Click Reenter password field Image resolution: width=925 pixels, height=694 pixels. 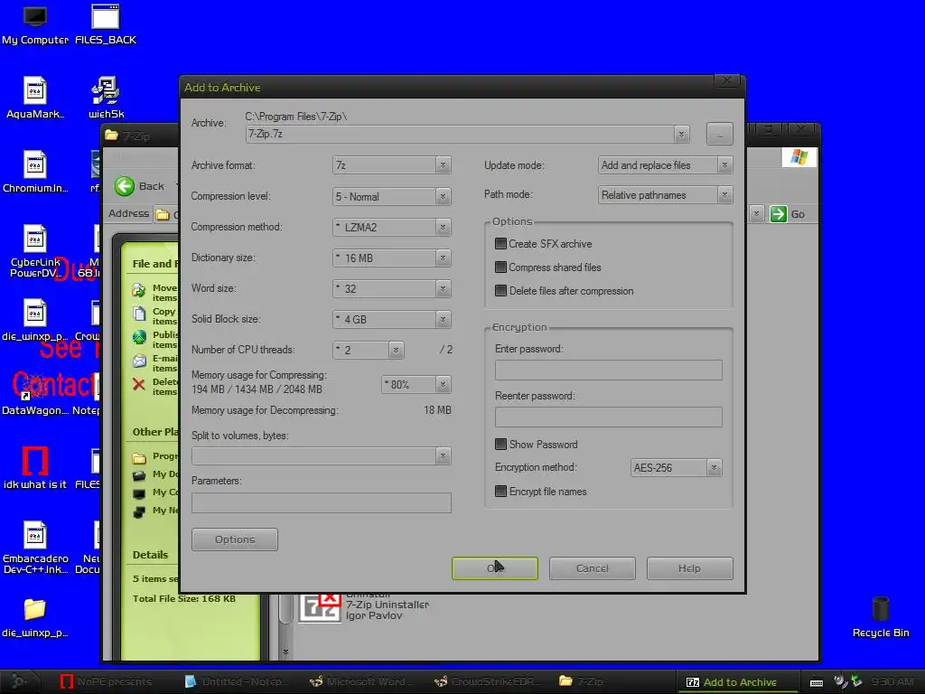click(608, 417)
